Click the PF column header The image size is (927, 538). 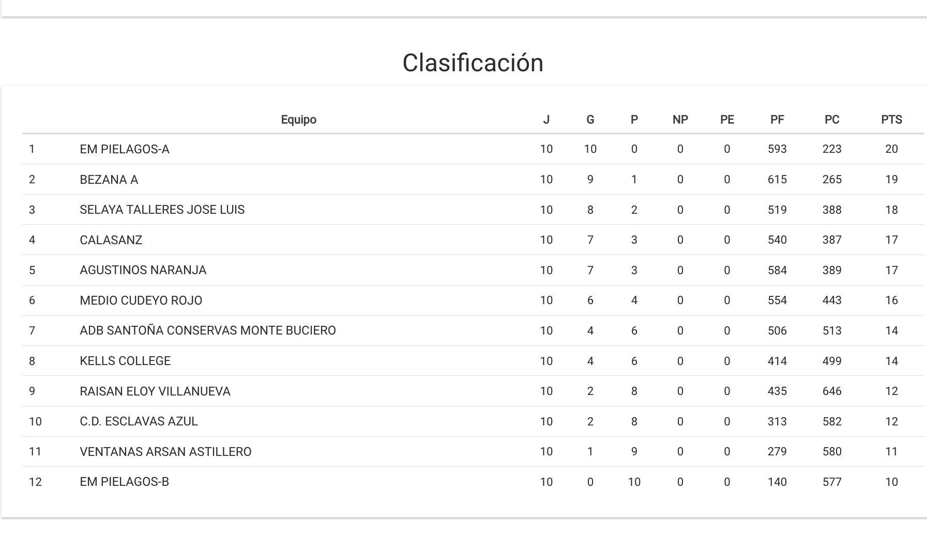[777, 120]
